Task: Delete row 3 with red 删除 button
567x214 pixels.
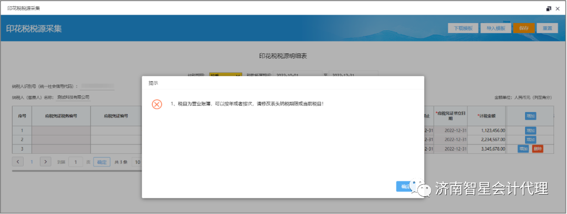Action: [538, 149]
